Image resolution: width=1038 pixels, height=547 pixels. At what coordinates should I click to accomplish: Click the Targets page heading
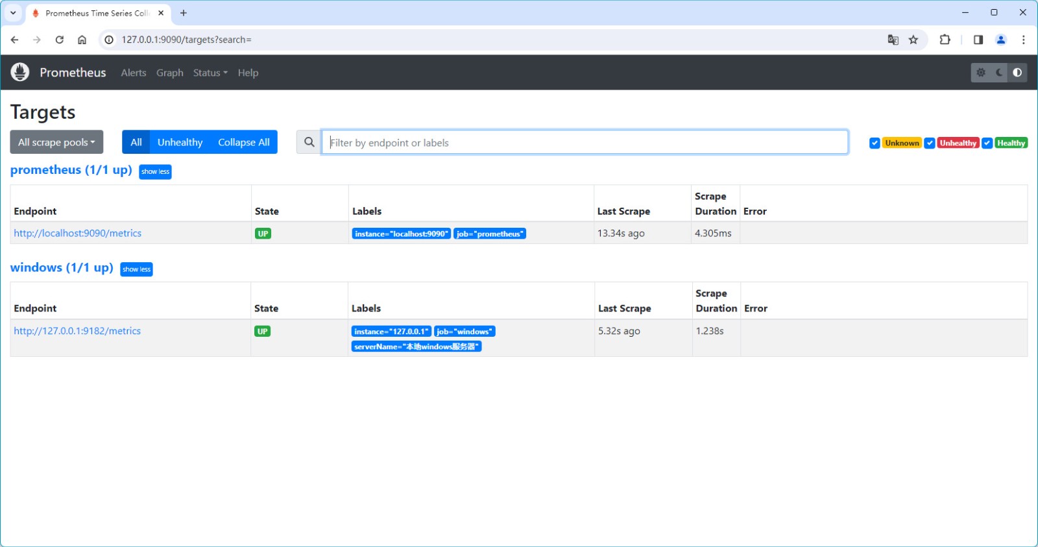pos(43,112)
